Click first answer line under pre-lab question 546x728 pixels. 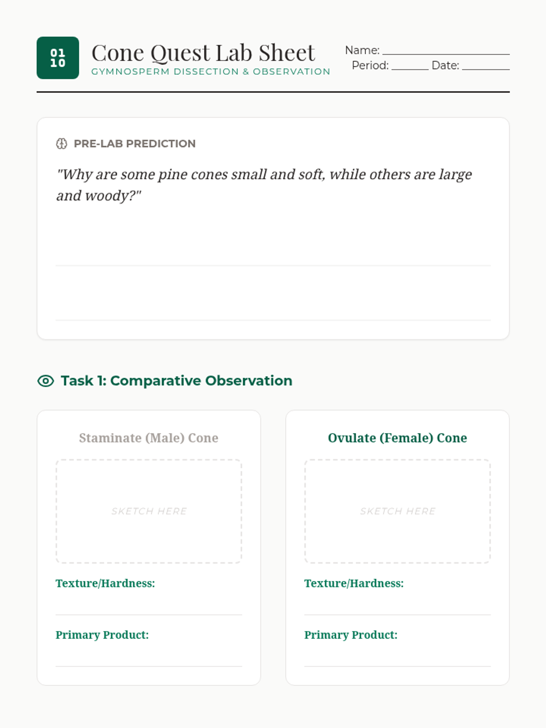click(273, 265)
